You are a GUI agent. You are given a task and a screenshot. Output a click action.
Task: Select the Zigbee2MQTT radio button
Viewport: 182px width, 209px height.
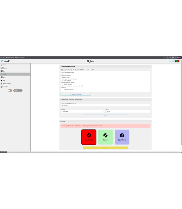pyautogui.click(x=76, y=70)
